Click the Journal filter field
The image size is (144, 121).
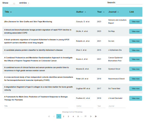(x=117, y=106)
